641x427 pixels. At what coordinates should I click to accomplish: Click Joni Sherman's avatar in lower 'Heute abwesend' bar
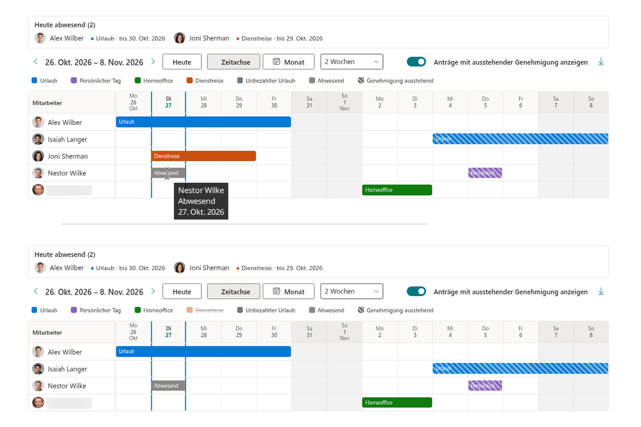click(180, 267)
